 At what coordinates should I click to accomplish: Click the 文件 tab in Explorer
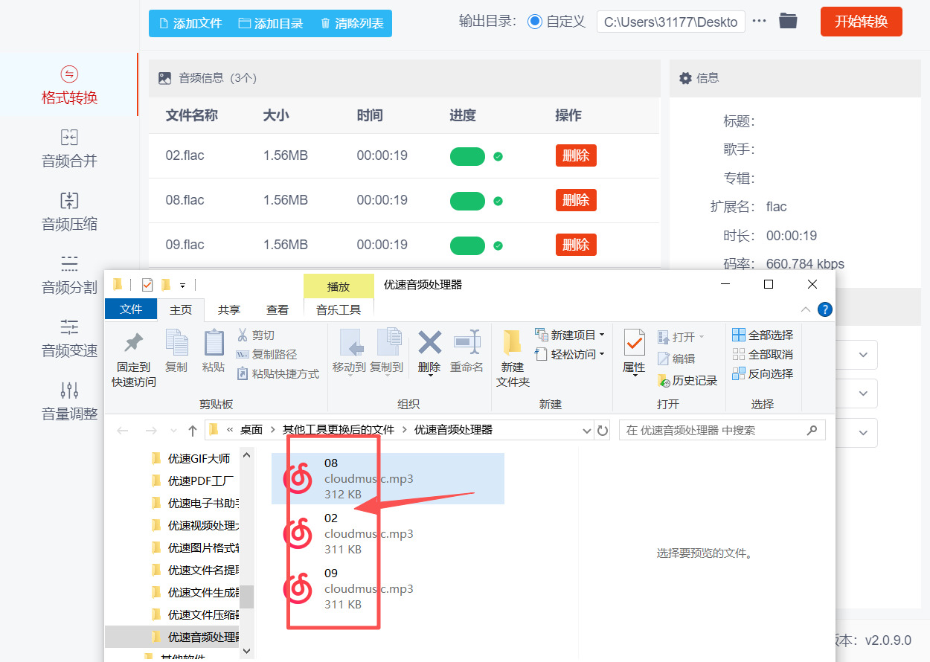131,309
